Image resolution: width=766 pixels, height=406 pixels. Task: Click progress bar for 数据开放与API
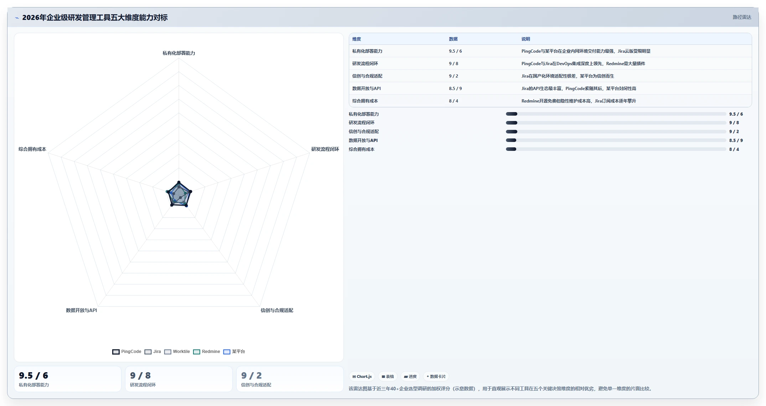[616, 141]
